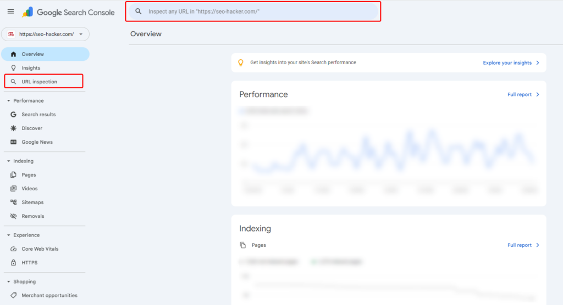The image size is (563, 305).
Task: Collapse the Experience sidebar section
Action: pos(9,235)
